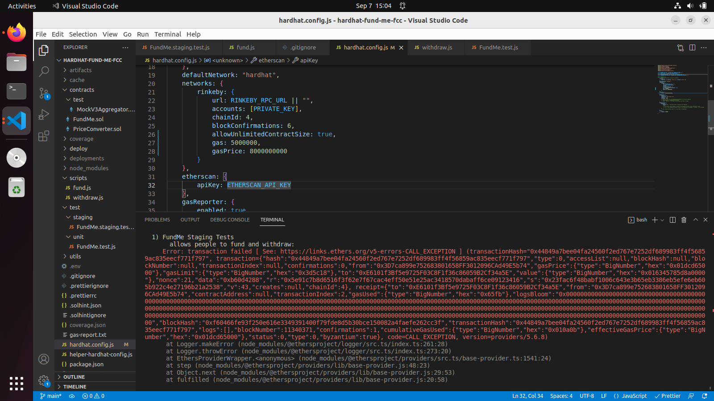This screenshot has width=714, height=401.
Task: Open the Search view icon
Action: point(44,71)
